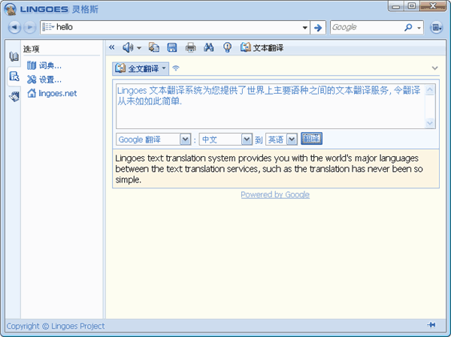
Task: Expand the search engine dropdown arrow
Action: [x=419, y=28]
